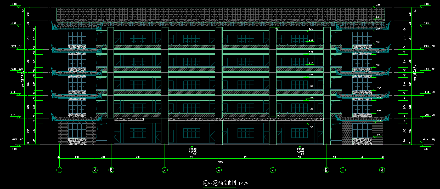Click grid axis bubble 3-7
The image size is (440, 189).
326,170
